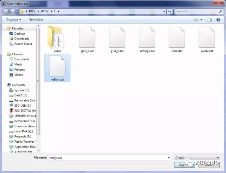
Task: Click the Videos library icon
Action: pyautogui.click(x=11, y=75)
